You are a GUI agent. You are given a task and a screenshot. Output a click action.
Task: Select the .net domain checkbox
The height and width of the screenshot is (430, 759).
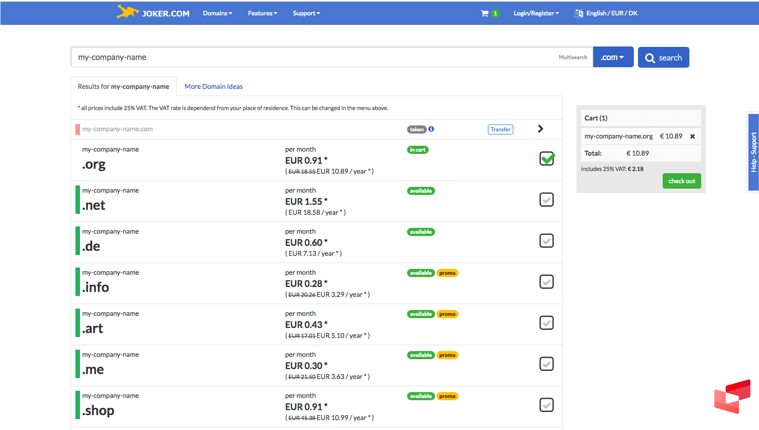click(547, 199)
